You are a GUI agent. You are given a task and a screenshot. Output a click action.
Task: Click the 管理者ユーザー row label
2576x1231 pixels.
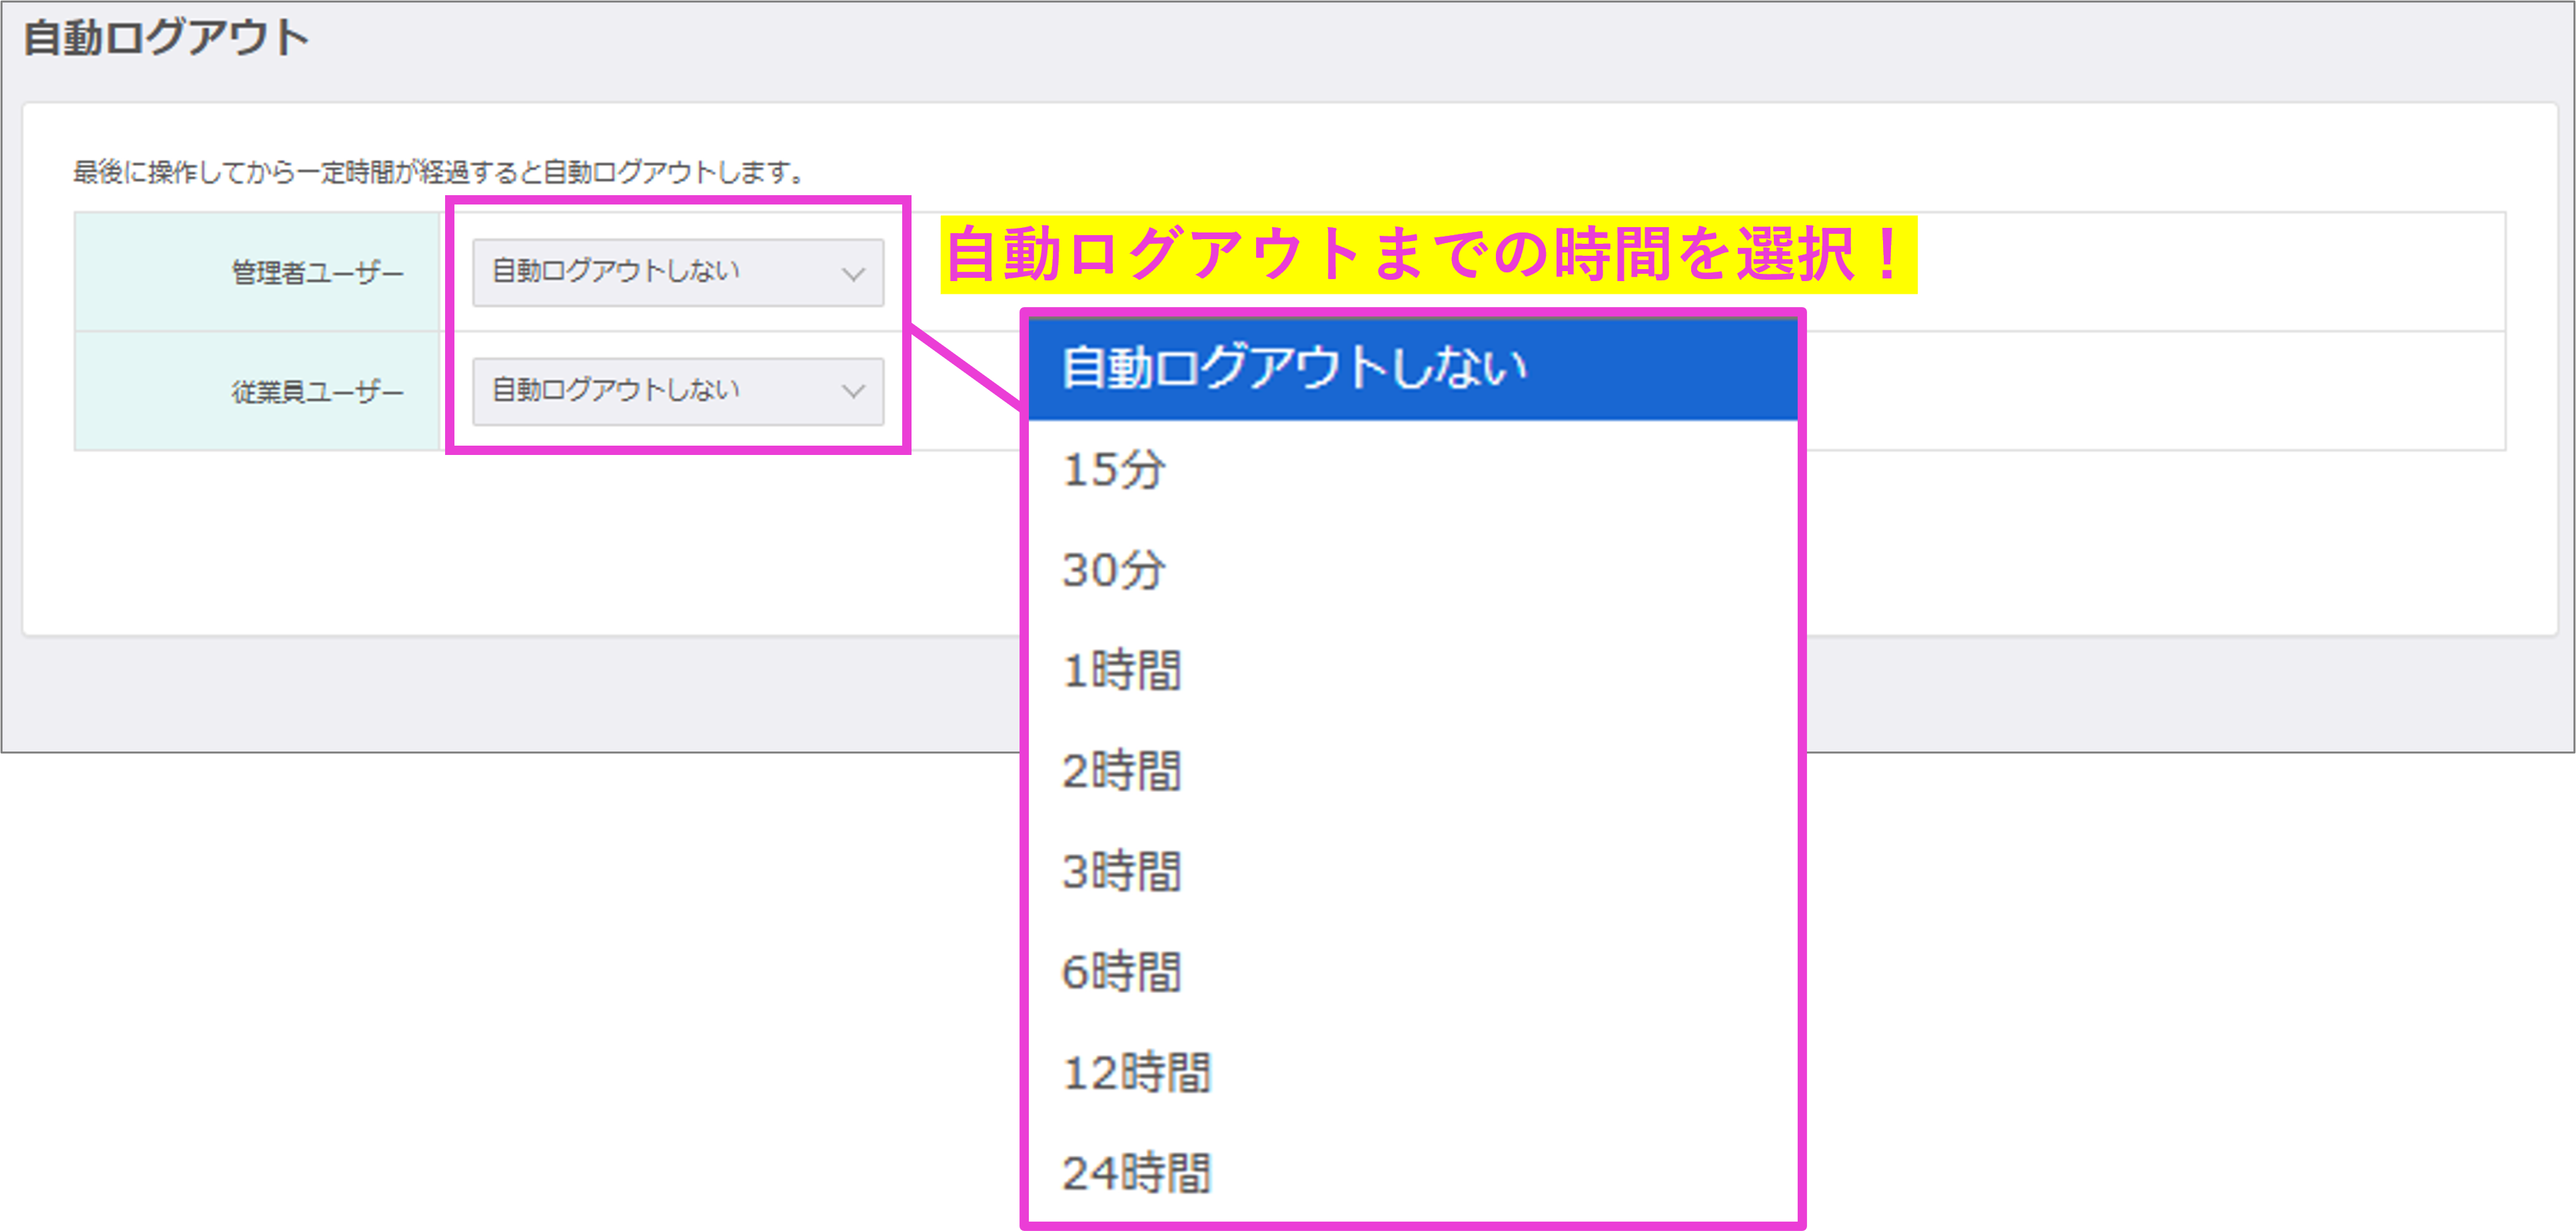click(317, 273)
